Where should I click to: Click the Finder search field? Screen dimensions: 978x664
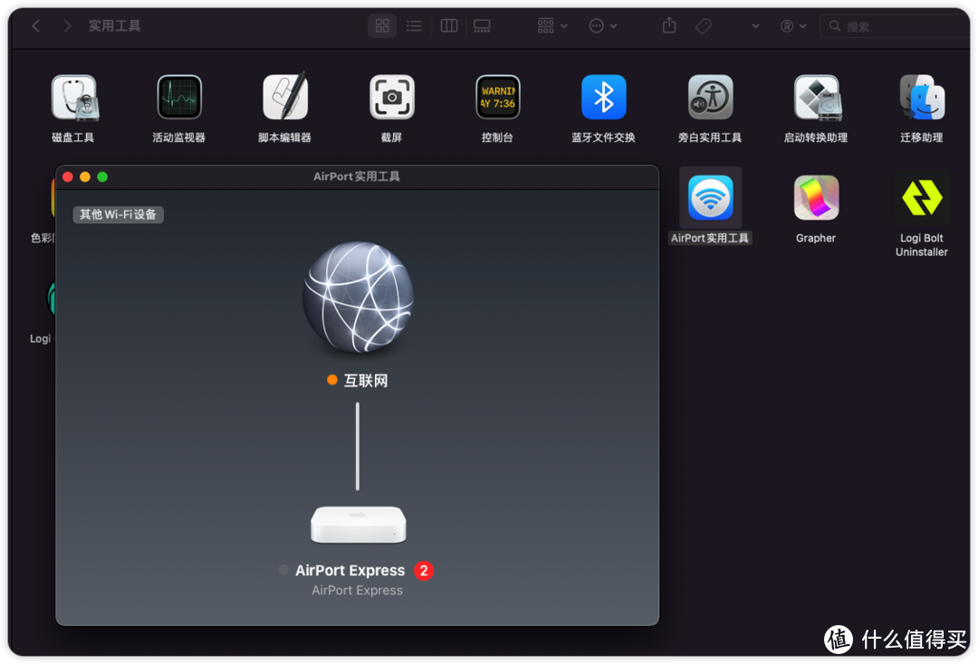[x=895, y=26]
